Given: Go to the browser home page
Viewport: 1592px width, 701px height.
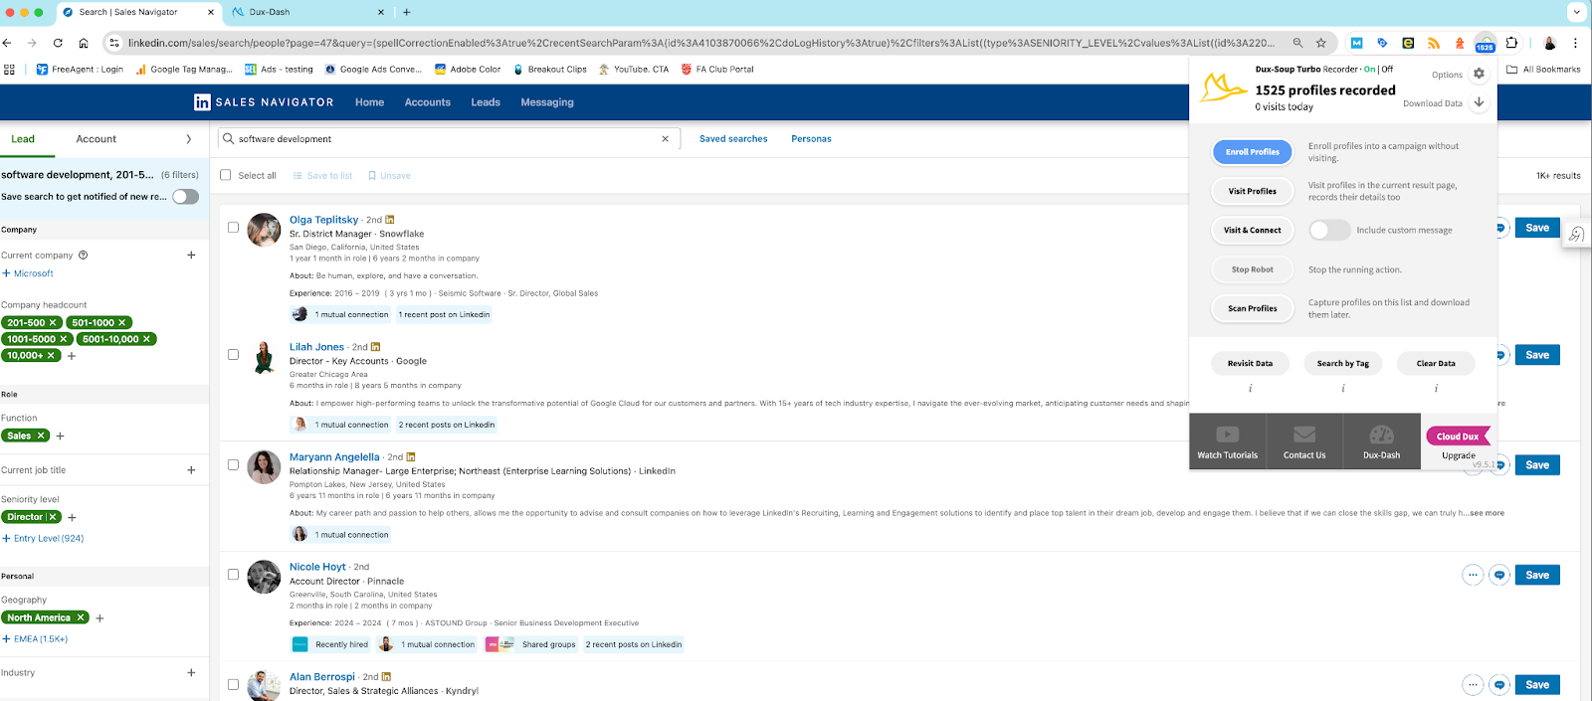Looking at the screenshot, I should coord(84,43).
